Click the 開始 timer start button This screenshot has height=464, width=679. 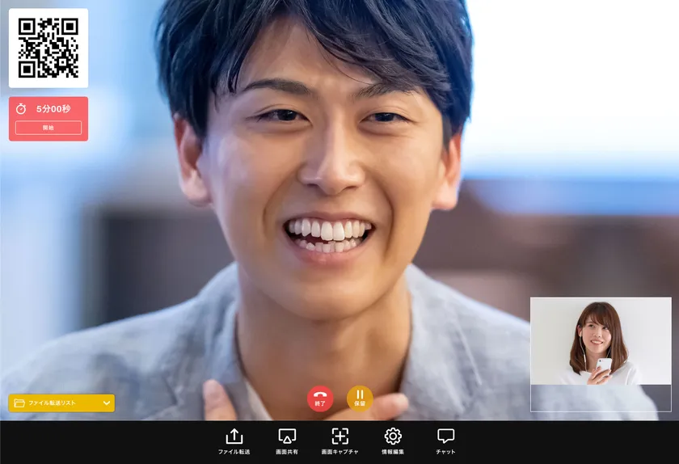(x=48, y=128)
